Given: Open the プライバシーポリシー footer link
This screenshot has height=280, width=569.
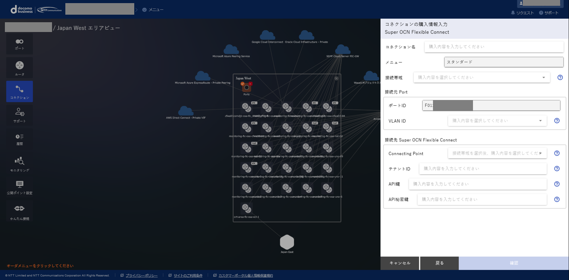Looking at the screenshot, I should pos(141,276).
